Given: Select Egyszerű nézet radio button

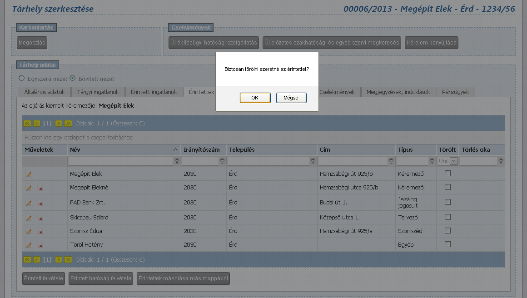Looking at the screenshot, I should (21, 78).
